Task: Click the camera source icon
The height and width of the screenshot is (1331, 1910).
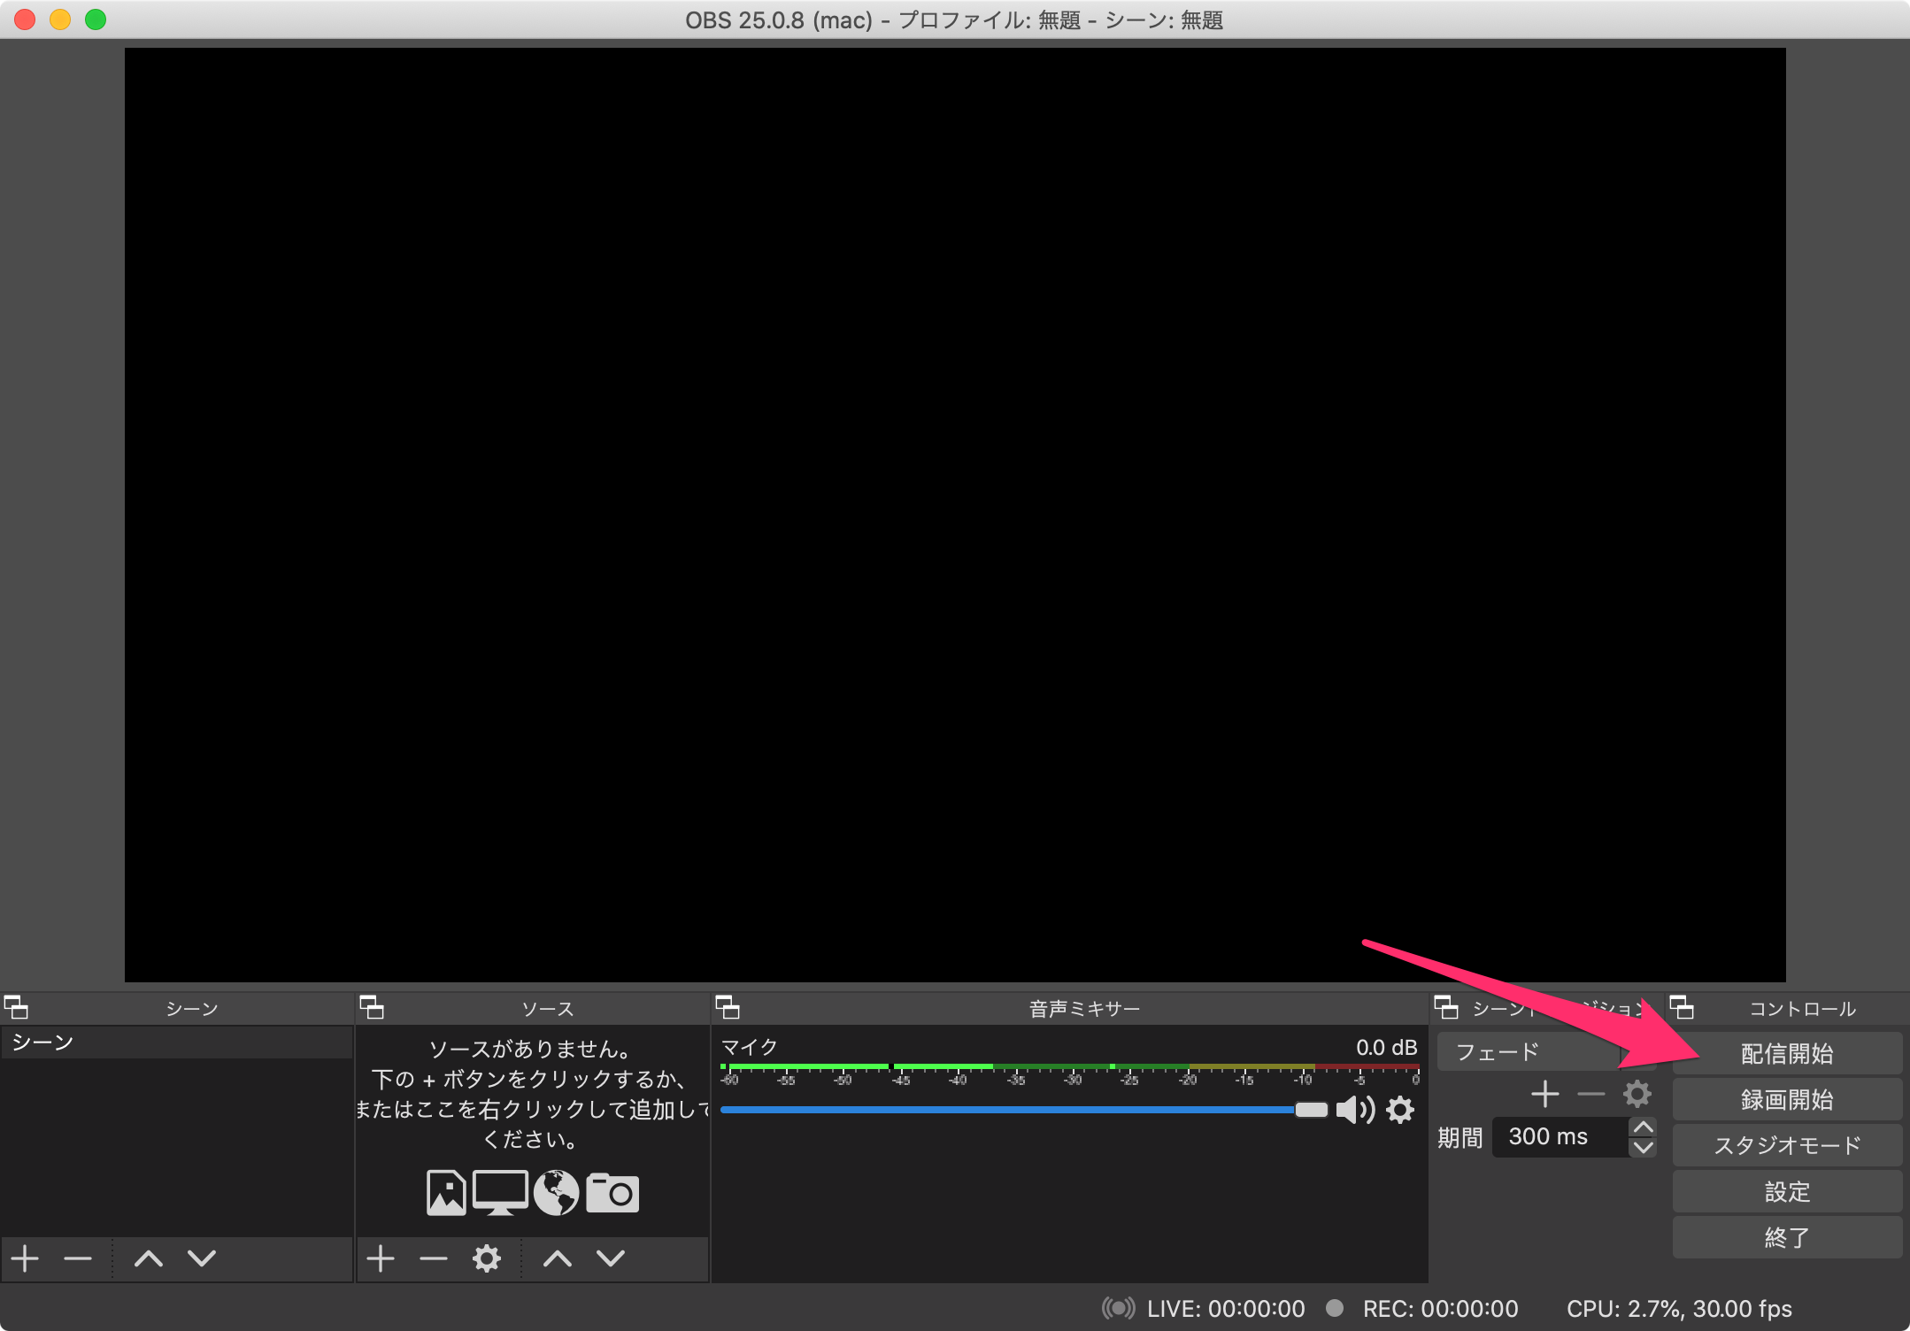Action: [612, 1192]
